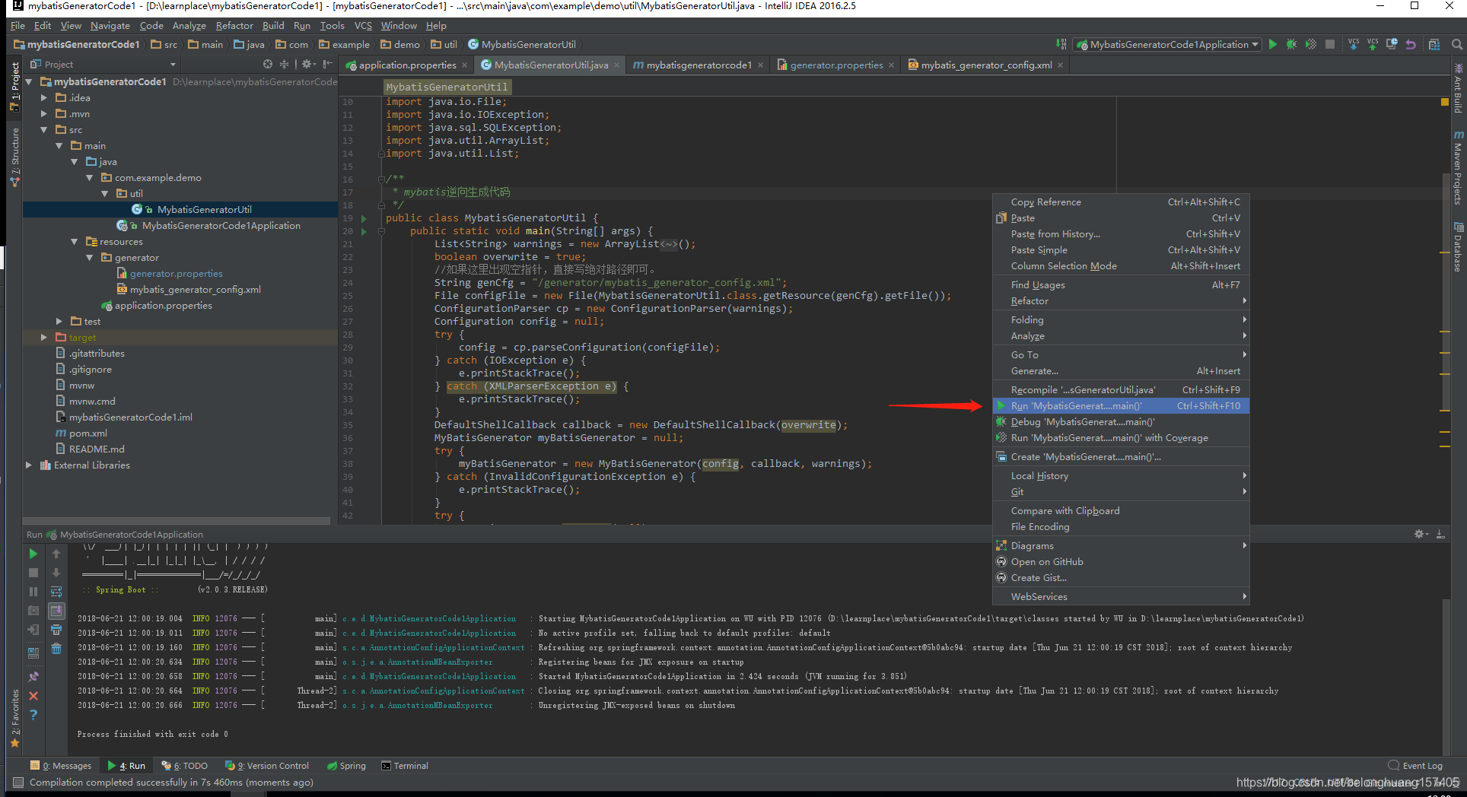The height and width of the screenshot is (797, 1467).
Task: Open the Event Log button
Action: click(x=1415, y=766)
